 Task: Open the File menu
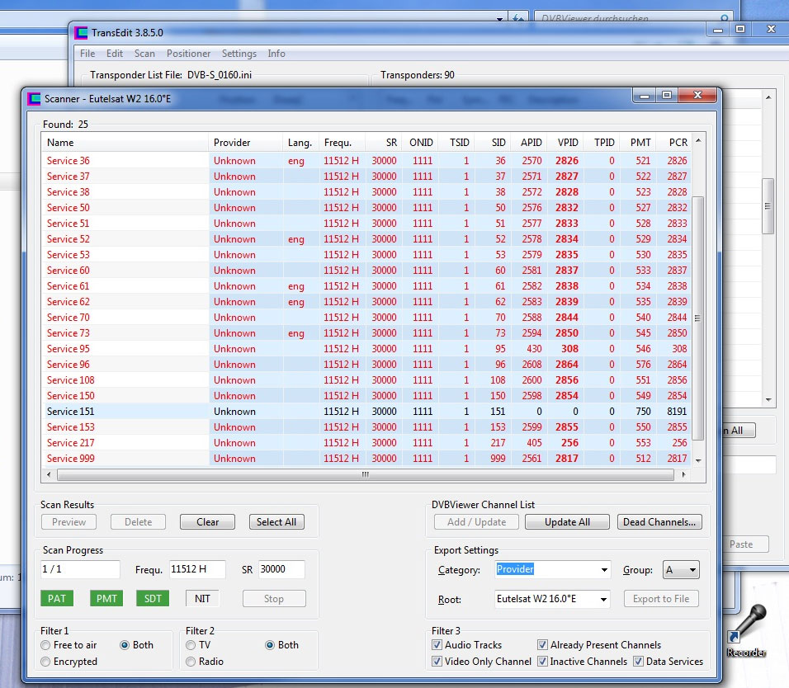tap(87, 54)
